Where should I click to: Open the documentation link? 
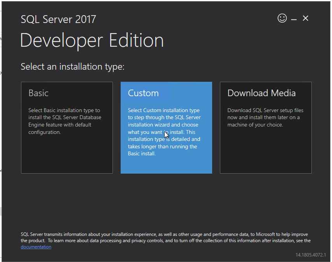pyautogui.click(x=36, y=247)
